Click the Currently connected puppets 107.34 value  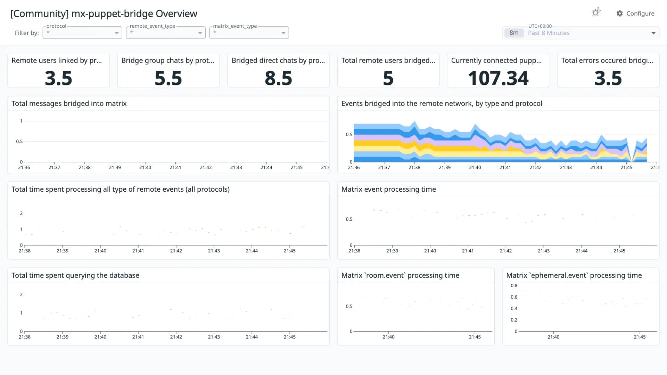tap(498, 78)
